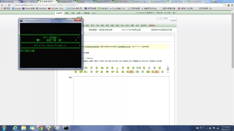Select the BBCode radio button

point(85,58)
